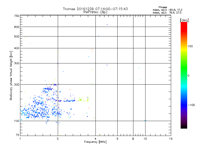
Task: Click the plot title 'Tromsø 20161228 07:14:00-07:15:43'
Action: click(x=95, y=9)
